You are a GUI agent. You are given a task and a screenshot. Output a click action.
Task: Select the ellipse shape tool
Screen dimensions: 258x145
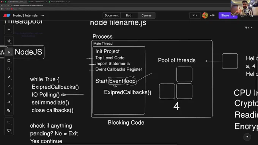click(9, 69)
